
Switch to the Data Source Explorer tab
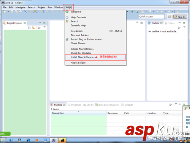(x=107, y=105)
